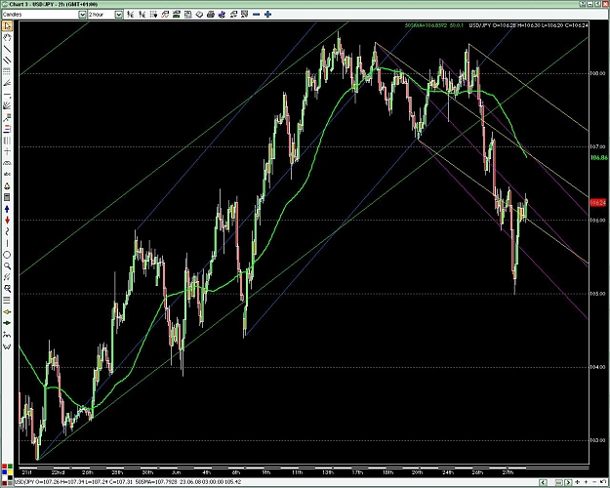This screenshot has height=488, width=610.
Task: Pick the blue color swatch
Action: click(x=4, y=471)
